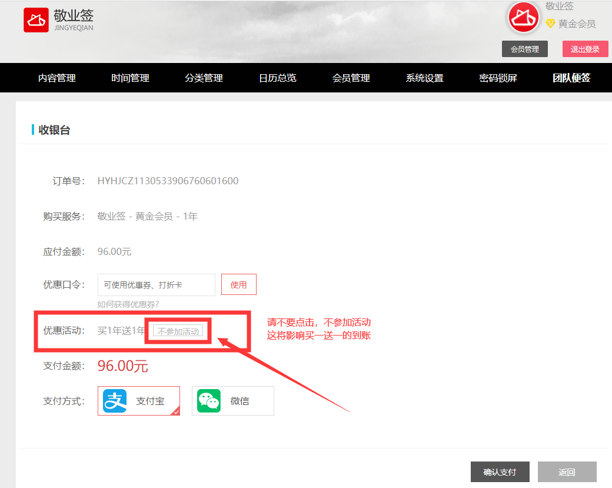This screenshot has width=612, height=488.
Task: Click 买1年送1年 promotion text
Action: 121,331
